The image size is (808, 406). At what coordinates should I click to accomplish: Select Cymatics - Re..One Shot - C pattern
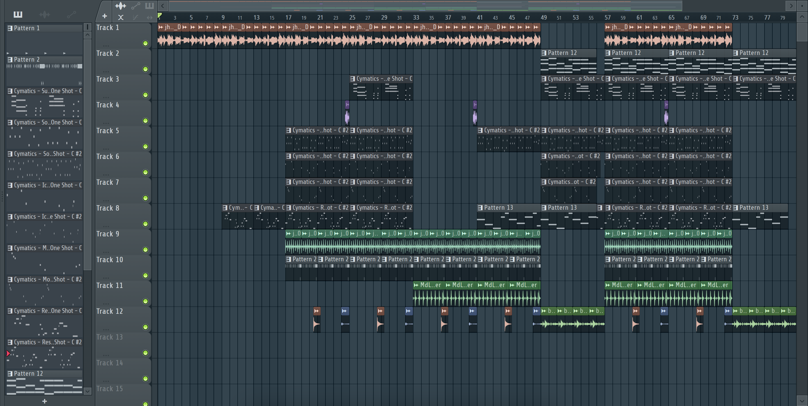[44, 323]
